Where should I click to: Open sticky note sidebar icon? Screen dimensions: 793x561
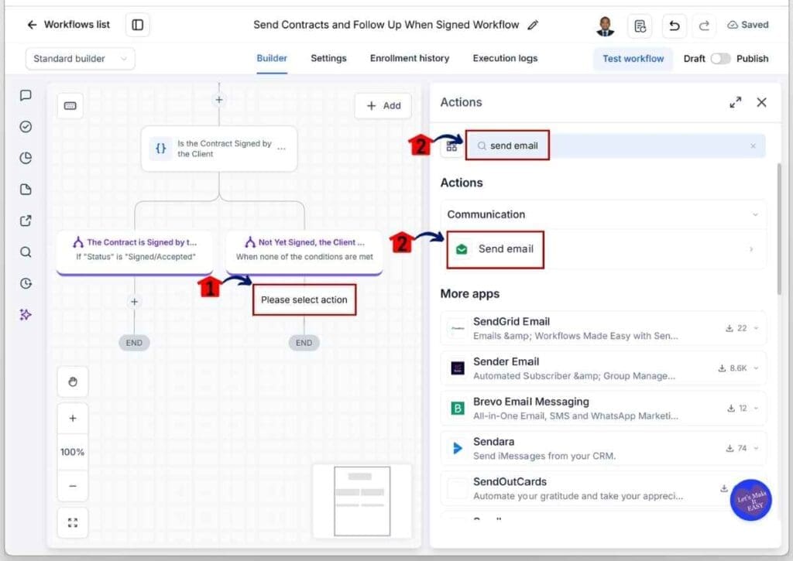coord(26,190)
